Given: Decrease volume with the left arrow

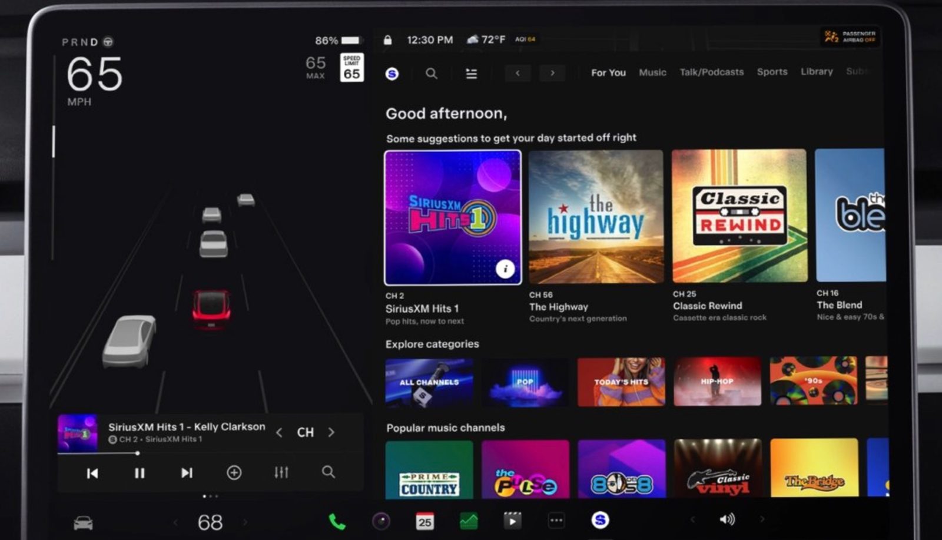Looking at the screenshot, I should point(693,519).
